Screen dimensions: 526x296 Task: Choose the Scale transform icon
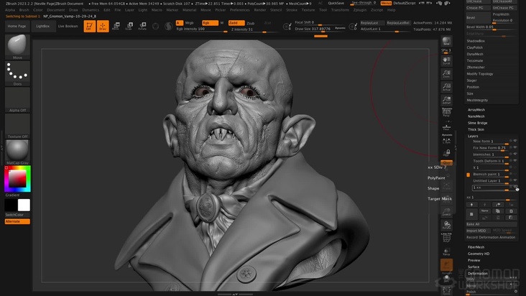point(129,26)
